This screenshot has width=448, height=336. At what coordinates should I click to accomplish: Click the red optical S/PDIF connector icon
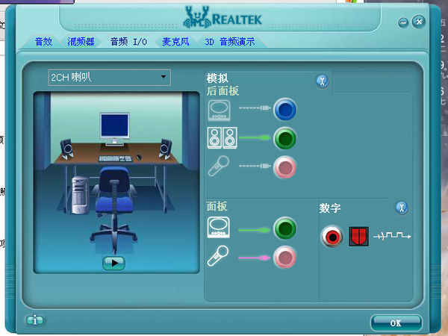pos(359,237)
